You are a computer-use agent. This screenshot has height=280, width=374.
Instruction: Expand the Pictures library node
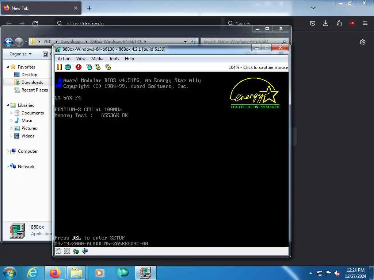11,128
